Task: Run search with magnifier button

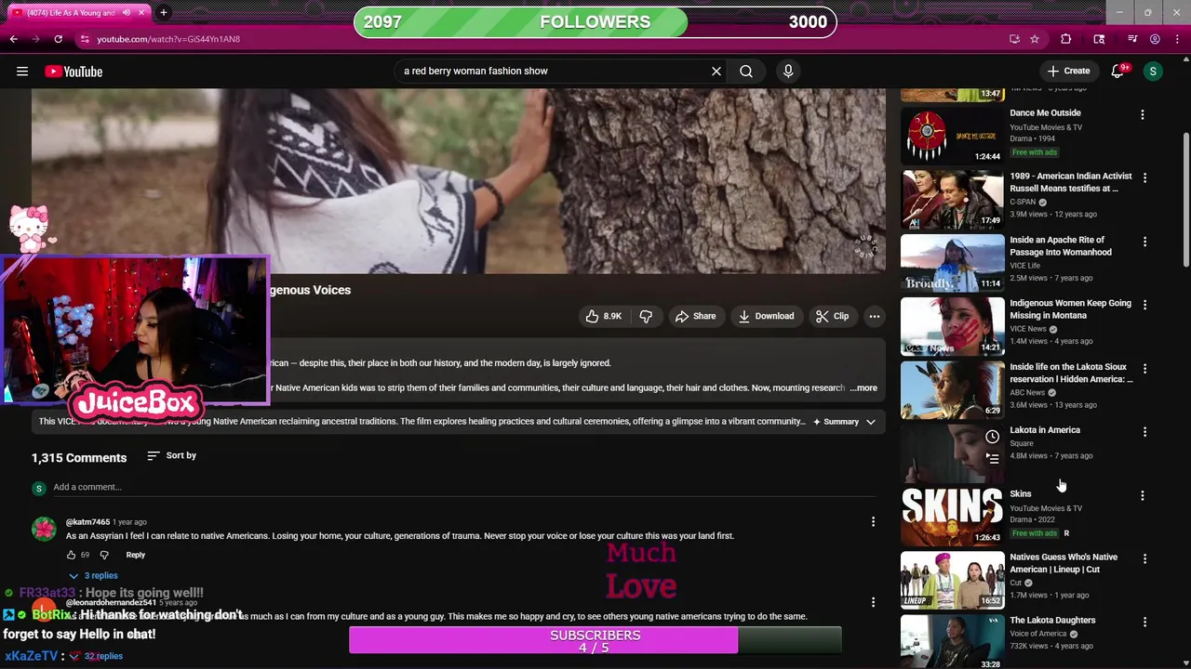Action: tap(746, 71)
